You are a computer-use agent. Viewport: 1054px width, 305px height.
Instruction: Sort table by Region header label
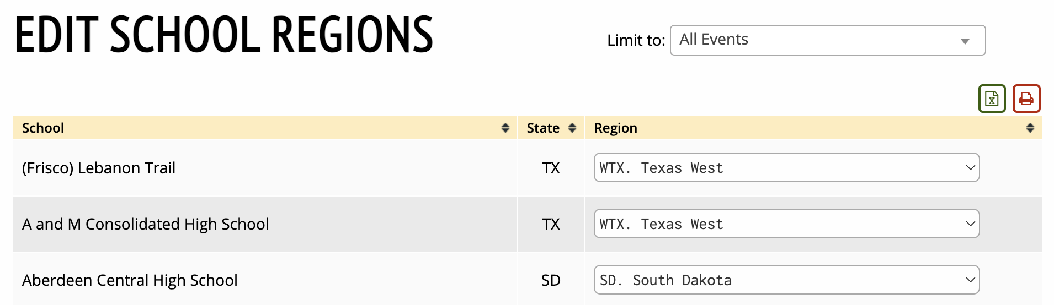coord(615,128)
